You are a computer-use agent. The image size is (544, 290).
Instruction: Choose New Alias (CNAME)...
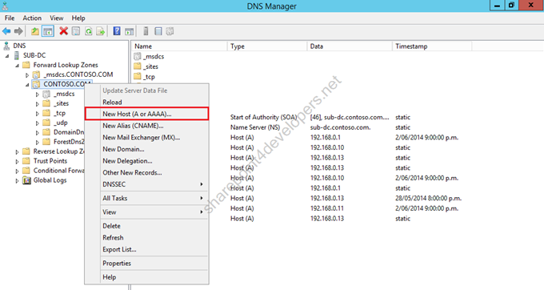tap(146, 126)
